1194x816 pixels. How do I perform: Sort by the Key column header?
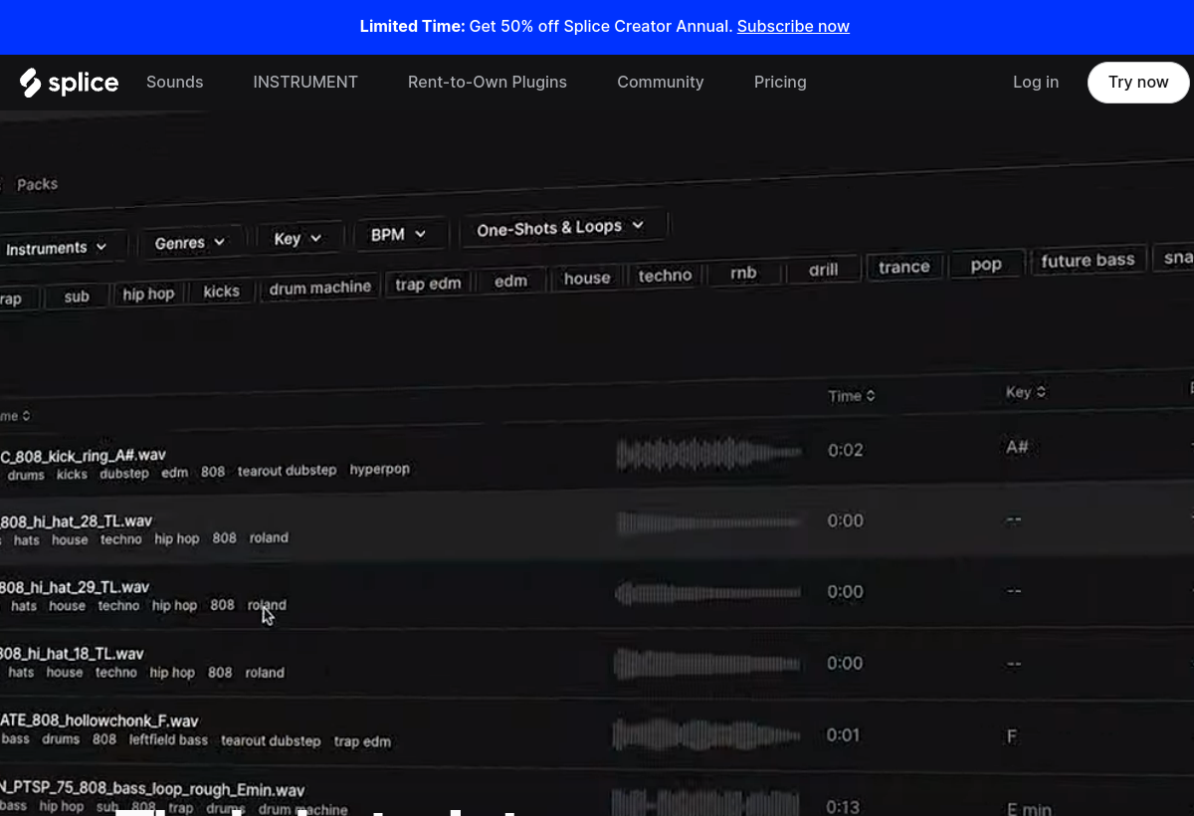tap(1026, 392)
